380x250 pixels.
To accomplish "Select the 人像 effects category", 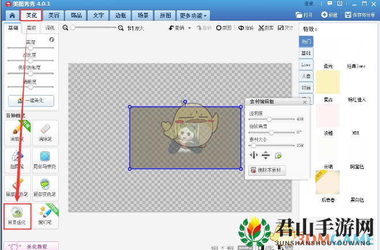I will coord(306,76).
